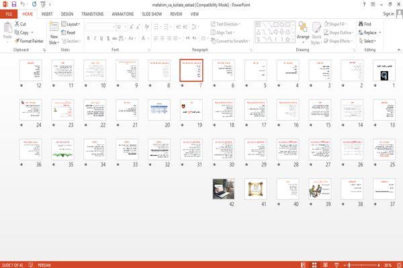Toggle left text alignment
Viewport: 403px width, 268px height.
[x=156, y=38]
